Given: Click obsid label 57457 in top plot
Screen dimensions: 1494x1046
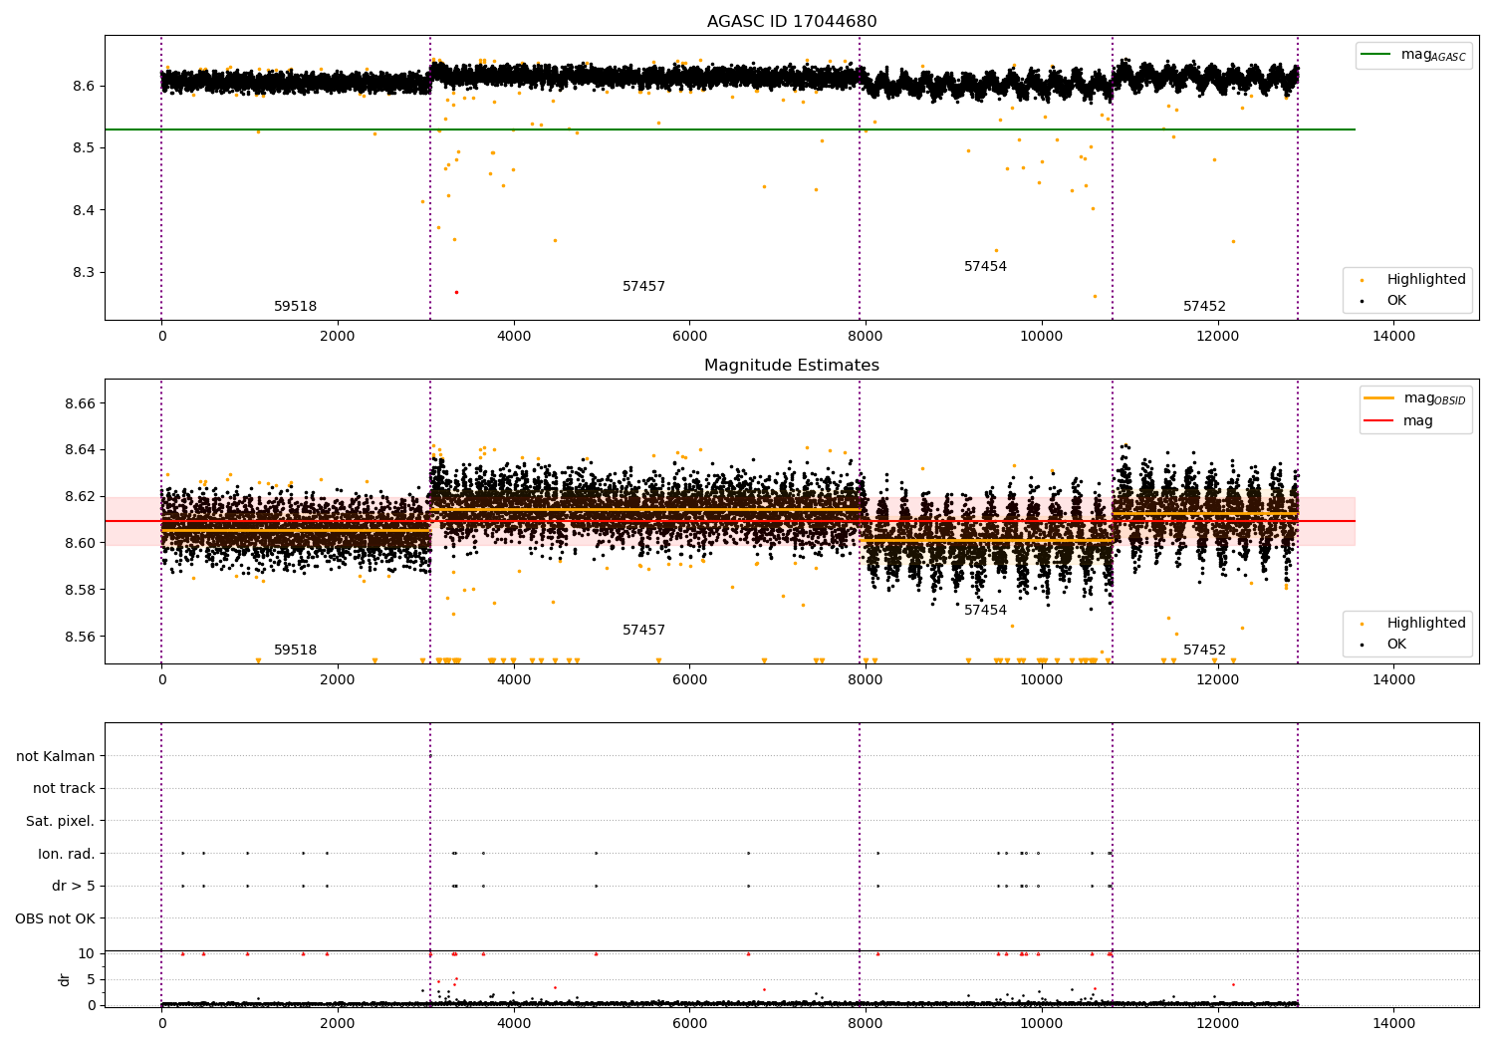Looking at the screenshot, I should click(643, 287).
